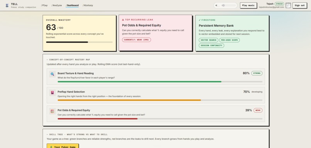Click the Board Texture magnifier icon

pos(52,74)
